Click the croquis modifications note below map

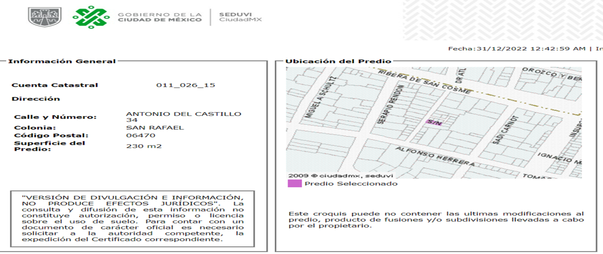[436, 219]
